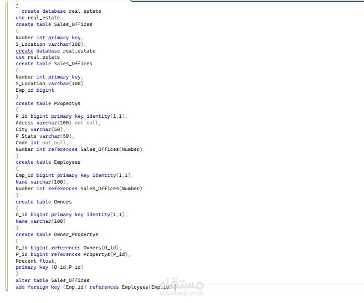The width and height of the screenshot is (364, 303).
Task: Click "Number int references" line inside Propertys table
Action: (79, 149)
